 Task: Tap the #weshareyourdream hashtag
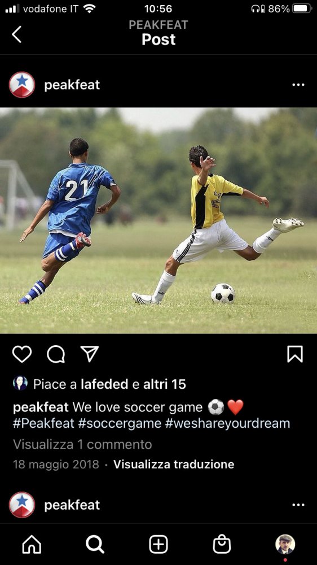[228, 423]
